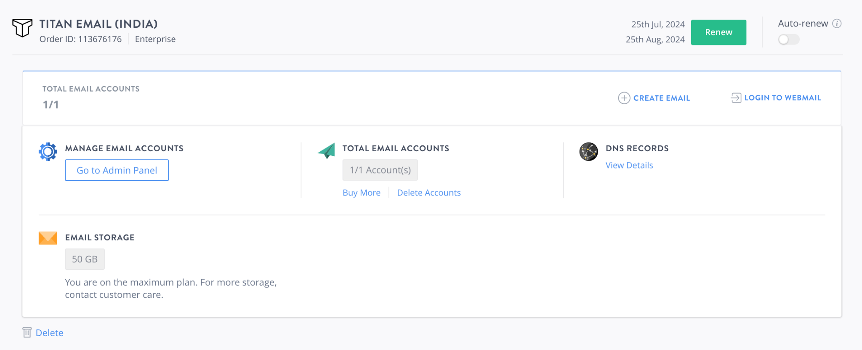Click the Buy More accounts link

click(361, 192)
